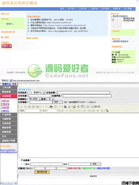Toggle Underline formatting in editor
Viewport: 139px width, 185px height.
tap(71, 111)
